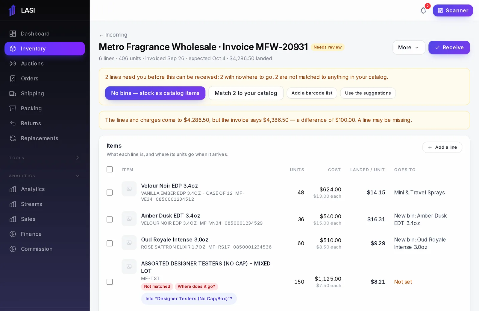Screen dimensions: 479x311
Task: Click Add a barcode list
Action: (312, 93)
